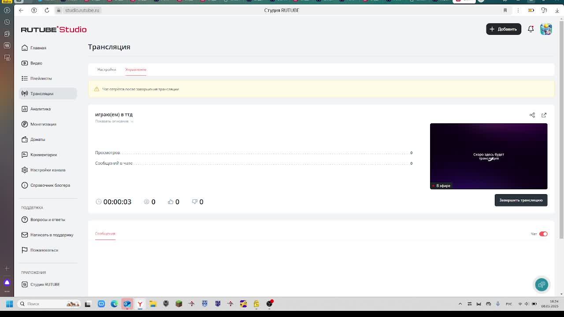
Task: Open the Windows Start menu
Action: click(x=9, y=304)
